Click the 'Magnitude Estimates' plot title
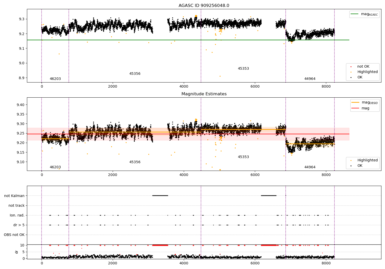 coord(204,94)
